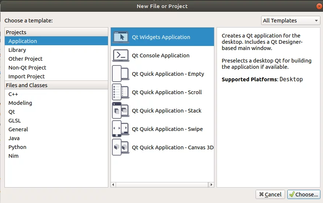Select General under Files and Classes
The image size is (323, 203).
(56, 129)
